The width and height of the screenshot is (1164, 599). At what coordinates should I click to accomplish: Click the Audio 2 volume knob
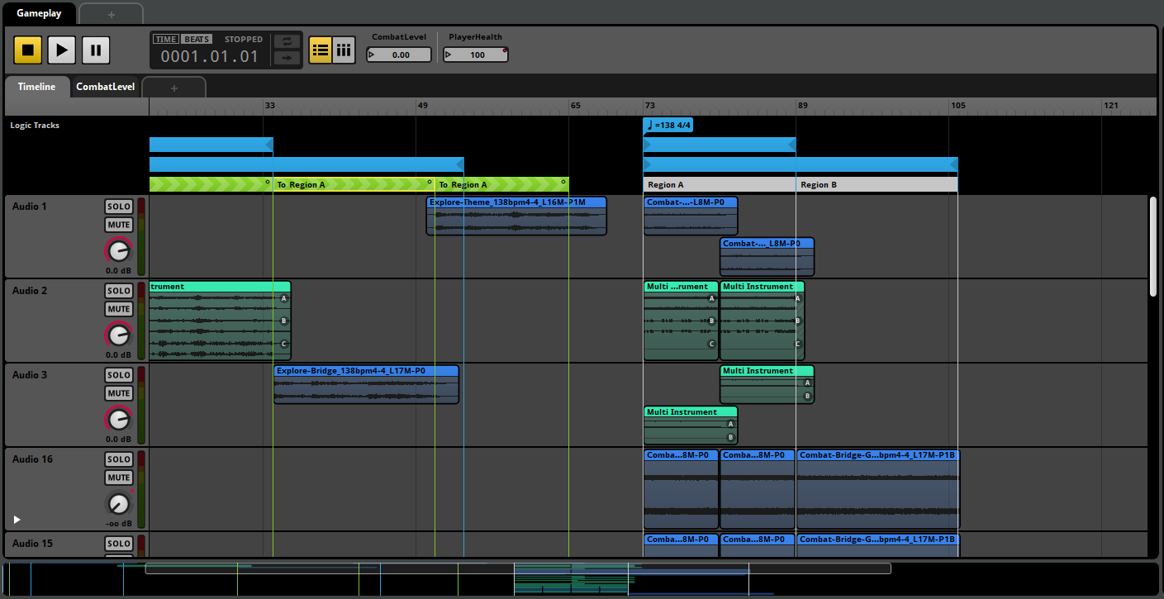(x=119, y=335)
